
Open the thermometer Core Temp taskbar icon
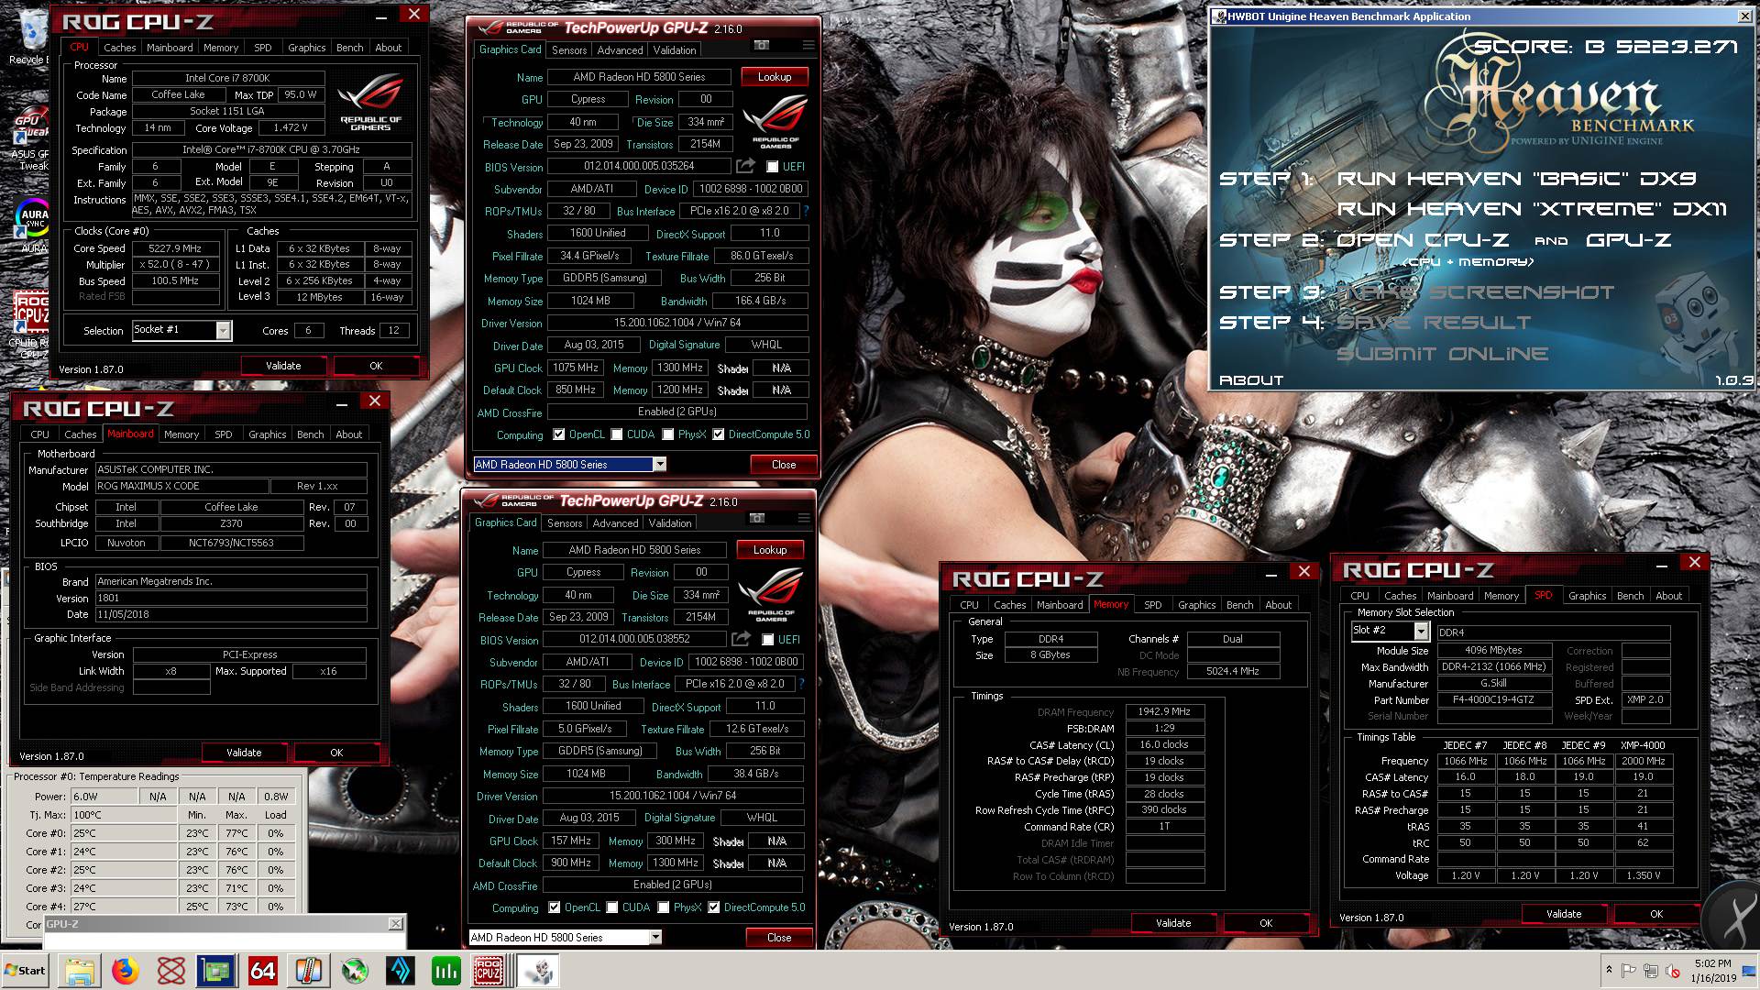(x=309, y=971)
